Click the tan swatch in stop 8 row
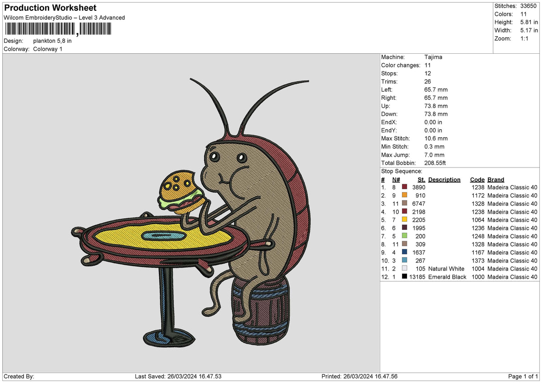This screenshot has width=542, height=383. [x=405, y=244]
